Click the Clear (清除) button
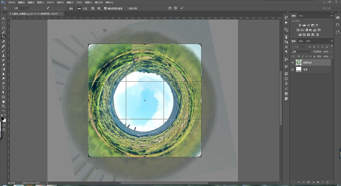 tap(71, 9)
